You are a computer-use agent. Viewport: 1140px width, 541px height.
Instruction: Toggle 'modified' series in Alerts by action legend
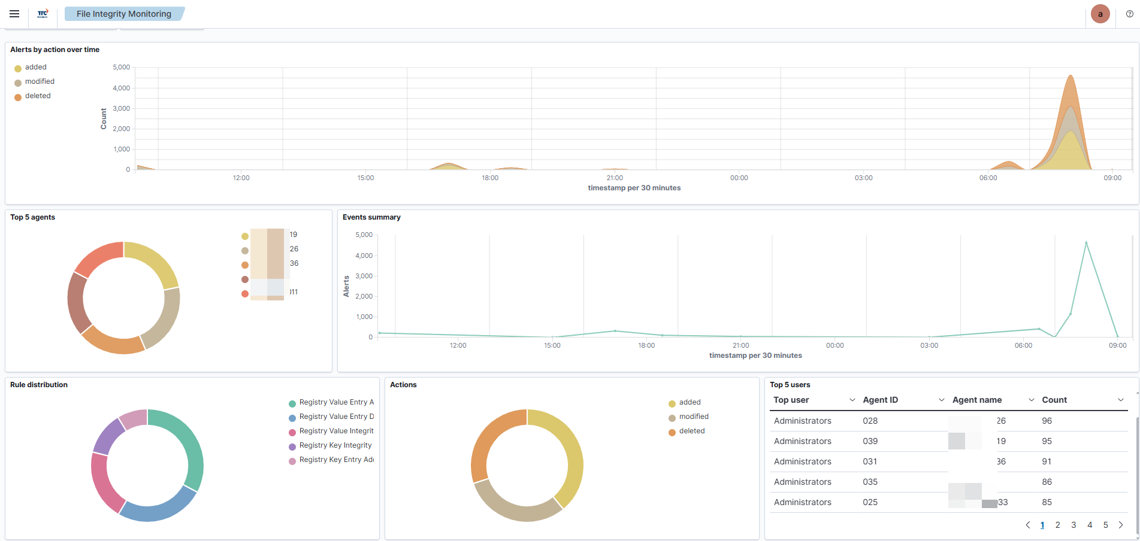(40, 81)
